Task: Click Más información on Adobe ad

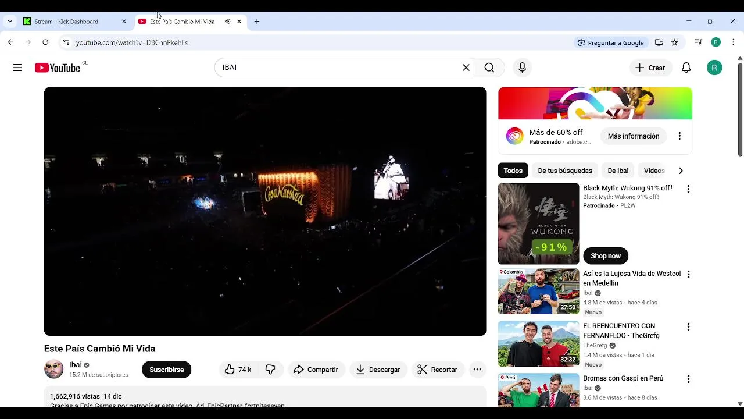Action: click(634, 136)
